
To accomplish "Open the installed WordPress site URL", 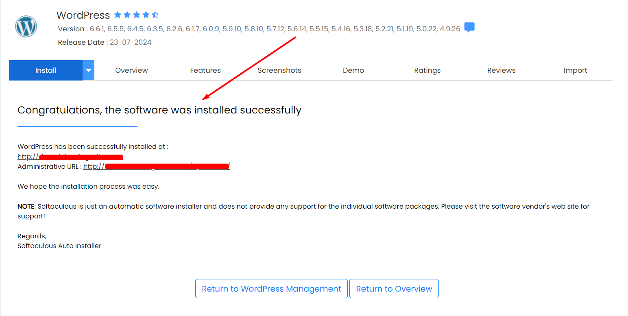I will 70,157.
